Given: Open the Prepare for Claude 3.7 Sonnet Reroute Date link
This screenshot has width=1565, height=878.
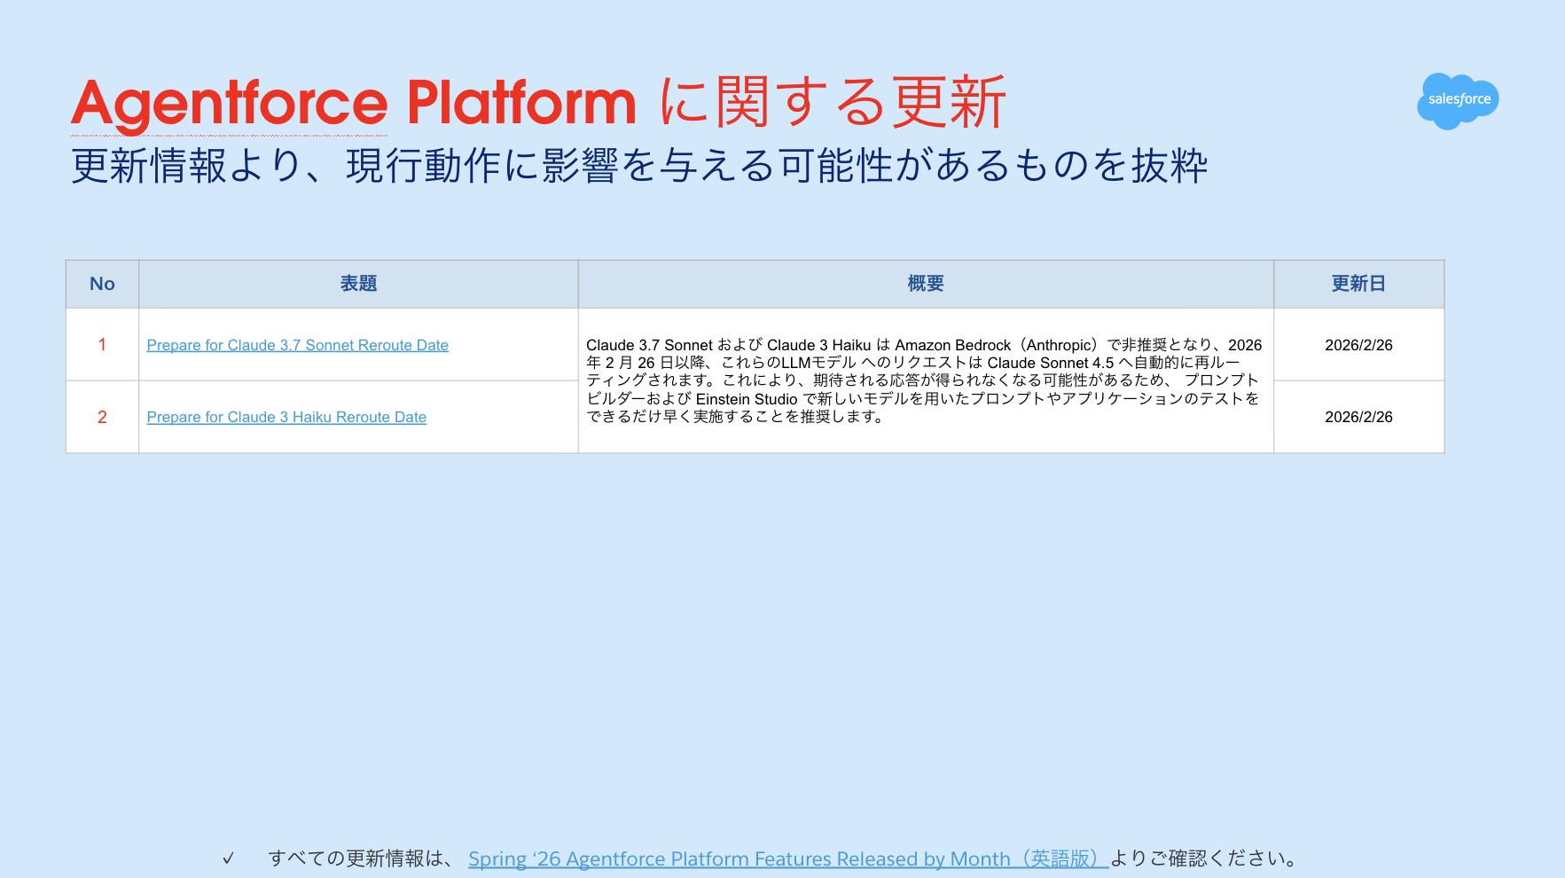Looking at the screenshot, I should pos(297,345).
